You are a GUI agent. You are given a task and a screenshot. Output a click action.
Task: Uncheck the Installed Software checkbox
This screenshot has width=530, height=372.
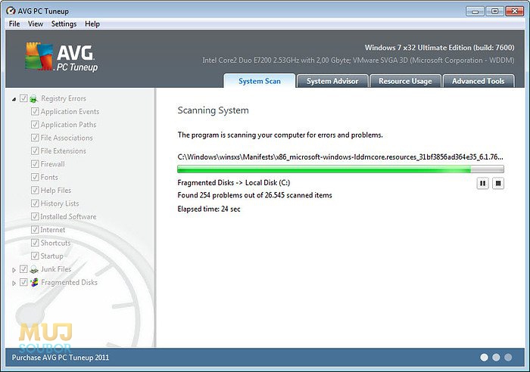[35, 216]
